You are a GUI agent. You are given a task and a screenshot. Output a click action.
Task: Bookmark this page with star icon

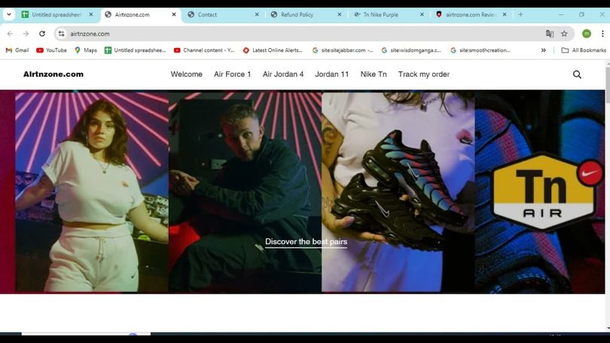[564, 34]
